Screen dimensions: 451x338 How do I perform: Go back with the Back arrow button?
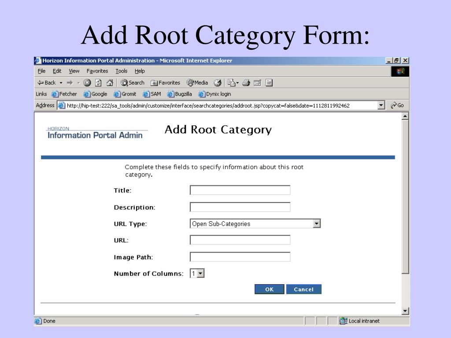(x=47, y=83)
